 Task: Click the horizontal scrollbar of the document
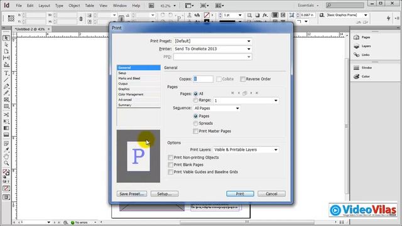247,222
